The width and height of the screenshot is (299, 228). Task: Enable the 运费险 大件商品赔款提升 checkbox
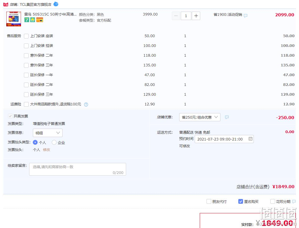pyautogui.click(x=26, y=104)
